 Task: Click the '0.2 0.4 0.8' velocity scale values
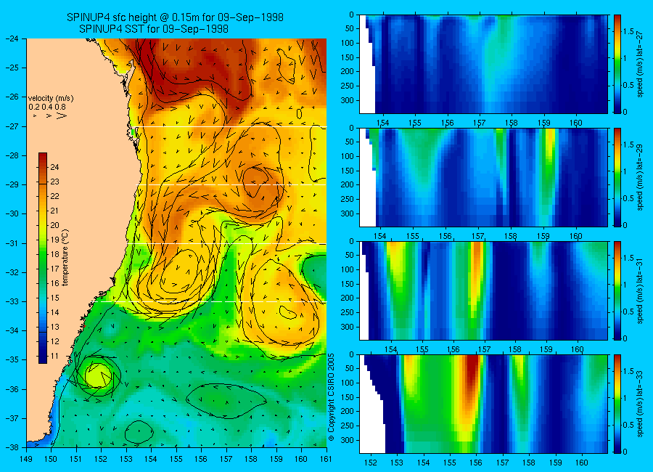[47, 107]
